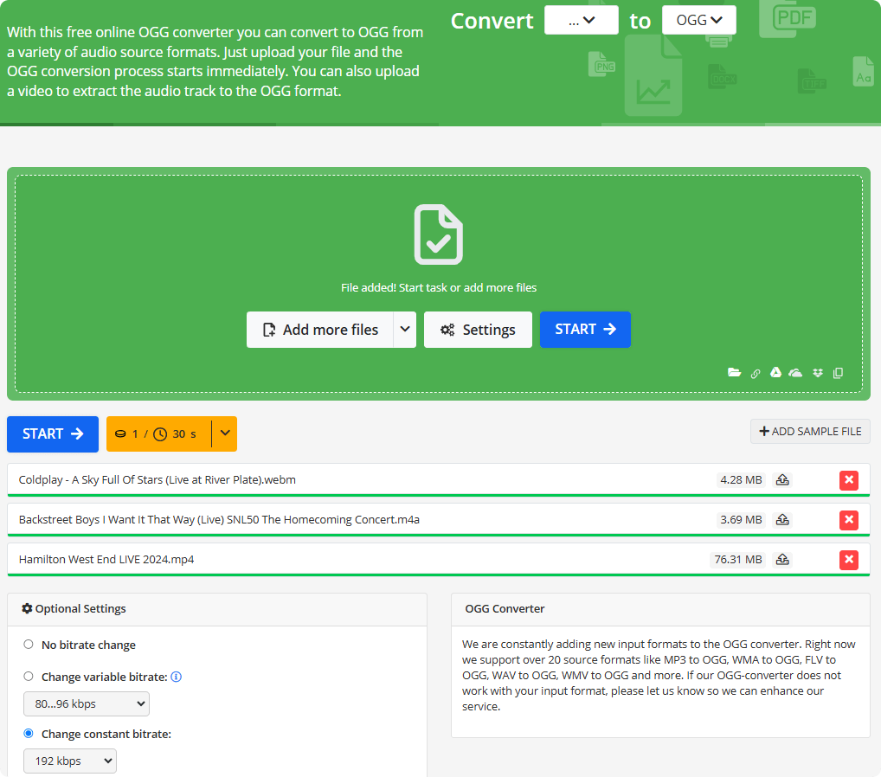Delete the Hamilton West End mp4 file
The width and height of the screenshot is (881, 777).
point(849,560)
